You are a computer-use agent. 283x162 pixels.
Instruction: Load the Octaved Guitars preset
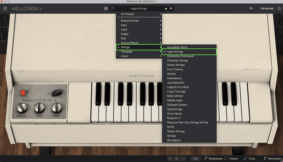point(189,105)
